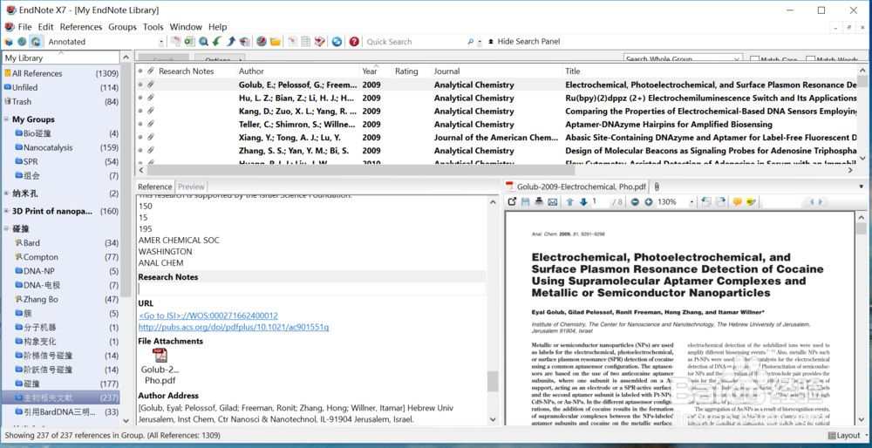Add a sticky note to PDF
The image size is (872, 448).
coord(738,202)
